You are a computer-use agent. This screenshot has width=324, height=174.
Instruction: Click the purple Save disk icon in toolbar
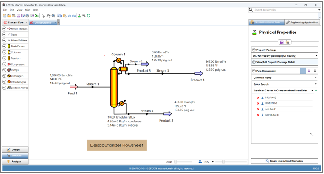coord(18,16)
